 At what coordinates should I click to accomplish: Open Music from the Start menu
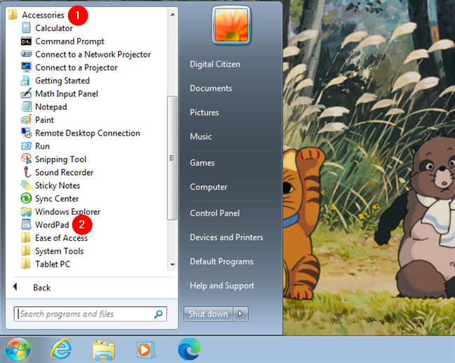pos(201,136)
